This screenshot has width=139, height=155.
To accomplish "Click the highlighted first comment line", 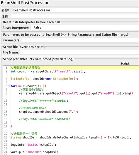I will click(75, 68).
